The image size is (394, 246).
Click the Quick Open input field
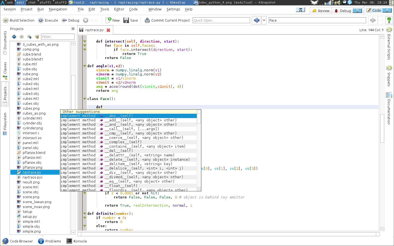[221, 20]
